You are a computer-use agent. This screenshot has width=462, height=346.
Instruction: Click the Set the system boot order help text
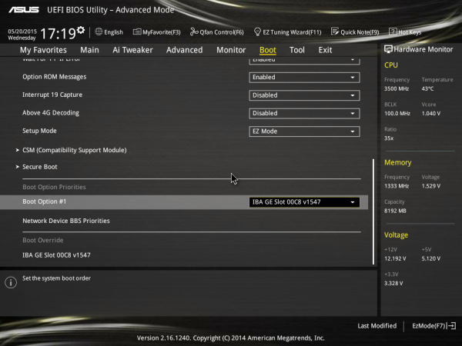pos(56,278)
